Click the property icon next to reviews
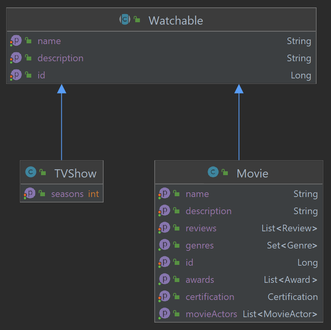331x330 pixels. [165, 228]
